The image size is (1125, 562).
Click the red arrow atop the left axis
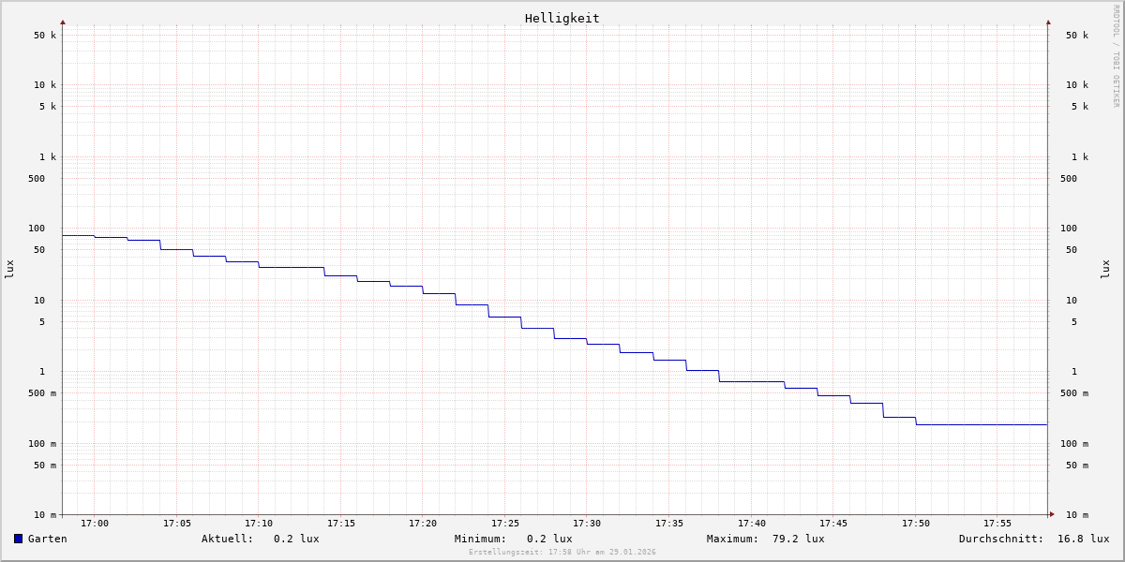pos(63,22)
